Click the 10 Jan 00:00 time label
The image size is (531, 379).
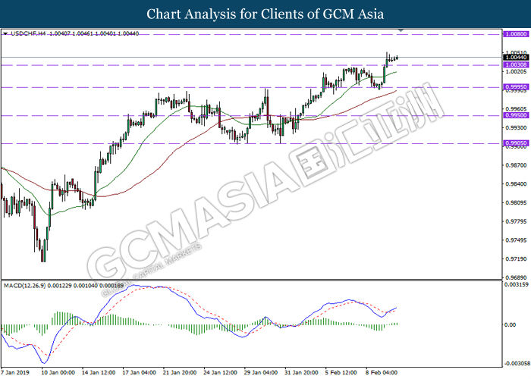tap(58, 373)
